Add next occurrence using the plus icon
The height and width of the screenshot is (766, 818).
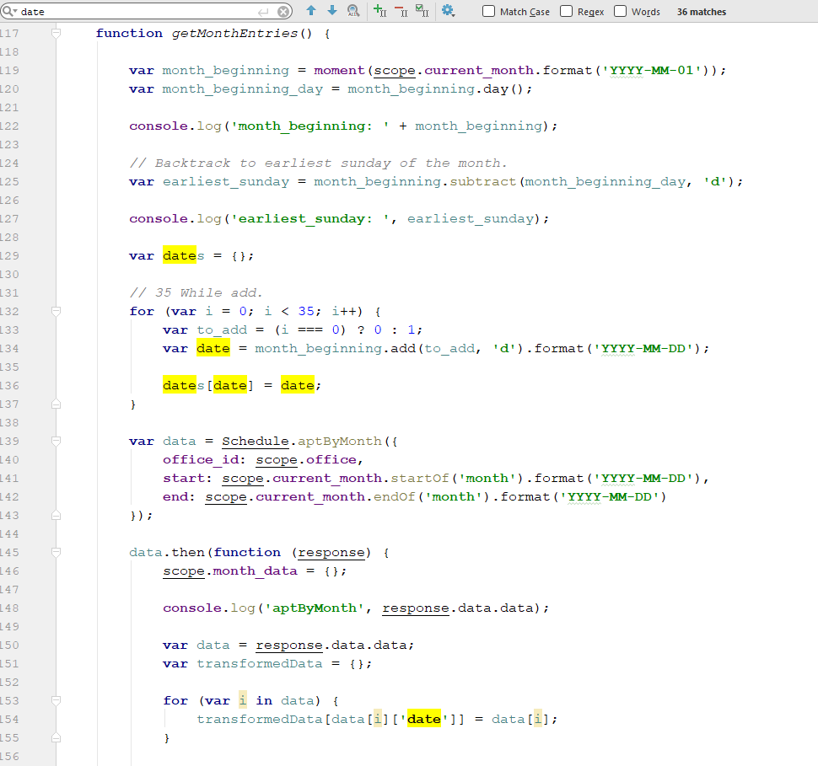pos(379,11)
